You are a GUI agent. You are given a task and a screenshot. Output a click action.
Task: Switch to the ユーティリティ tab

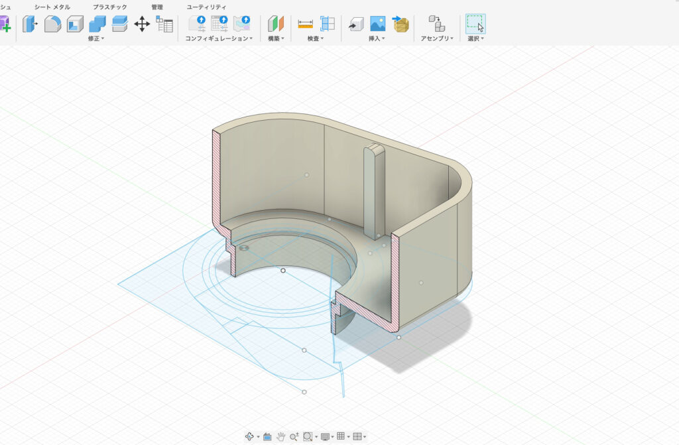[206, 7]
